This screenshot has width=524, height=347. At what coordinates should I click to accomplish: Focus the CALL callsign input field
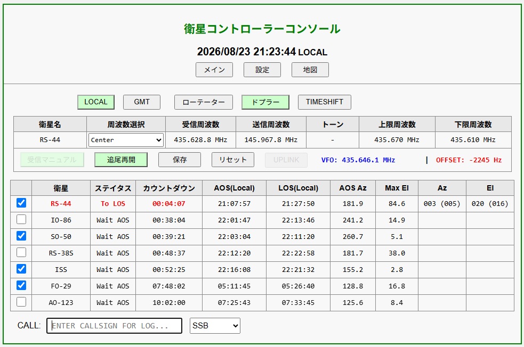(114, 326)
